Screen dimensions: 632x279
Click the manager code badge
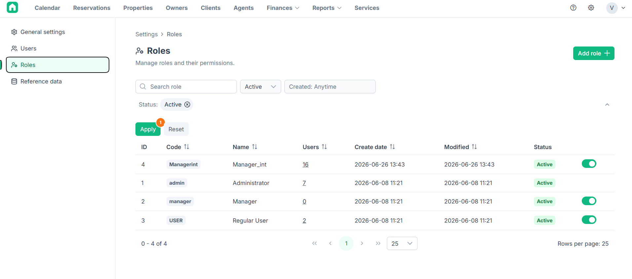click(x=180, y=201)
